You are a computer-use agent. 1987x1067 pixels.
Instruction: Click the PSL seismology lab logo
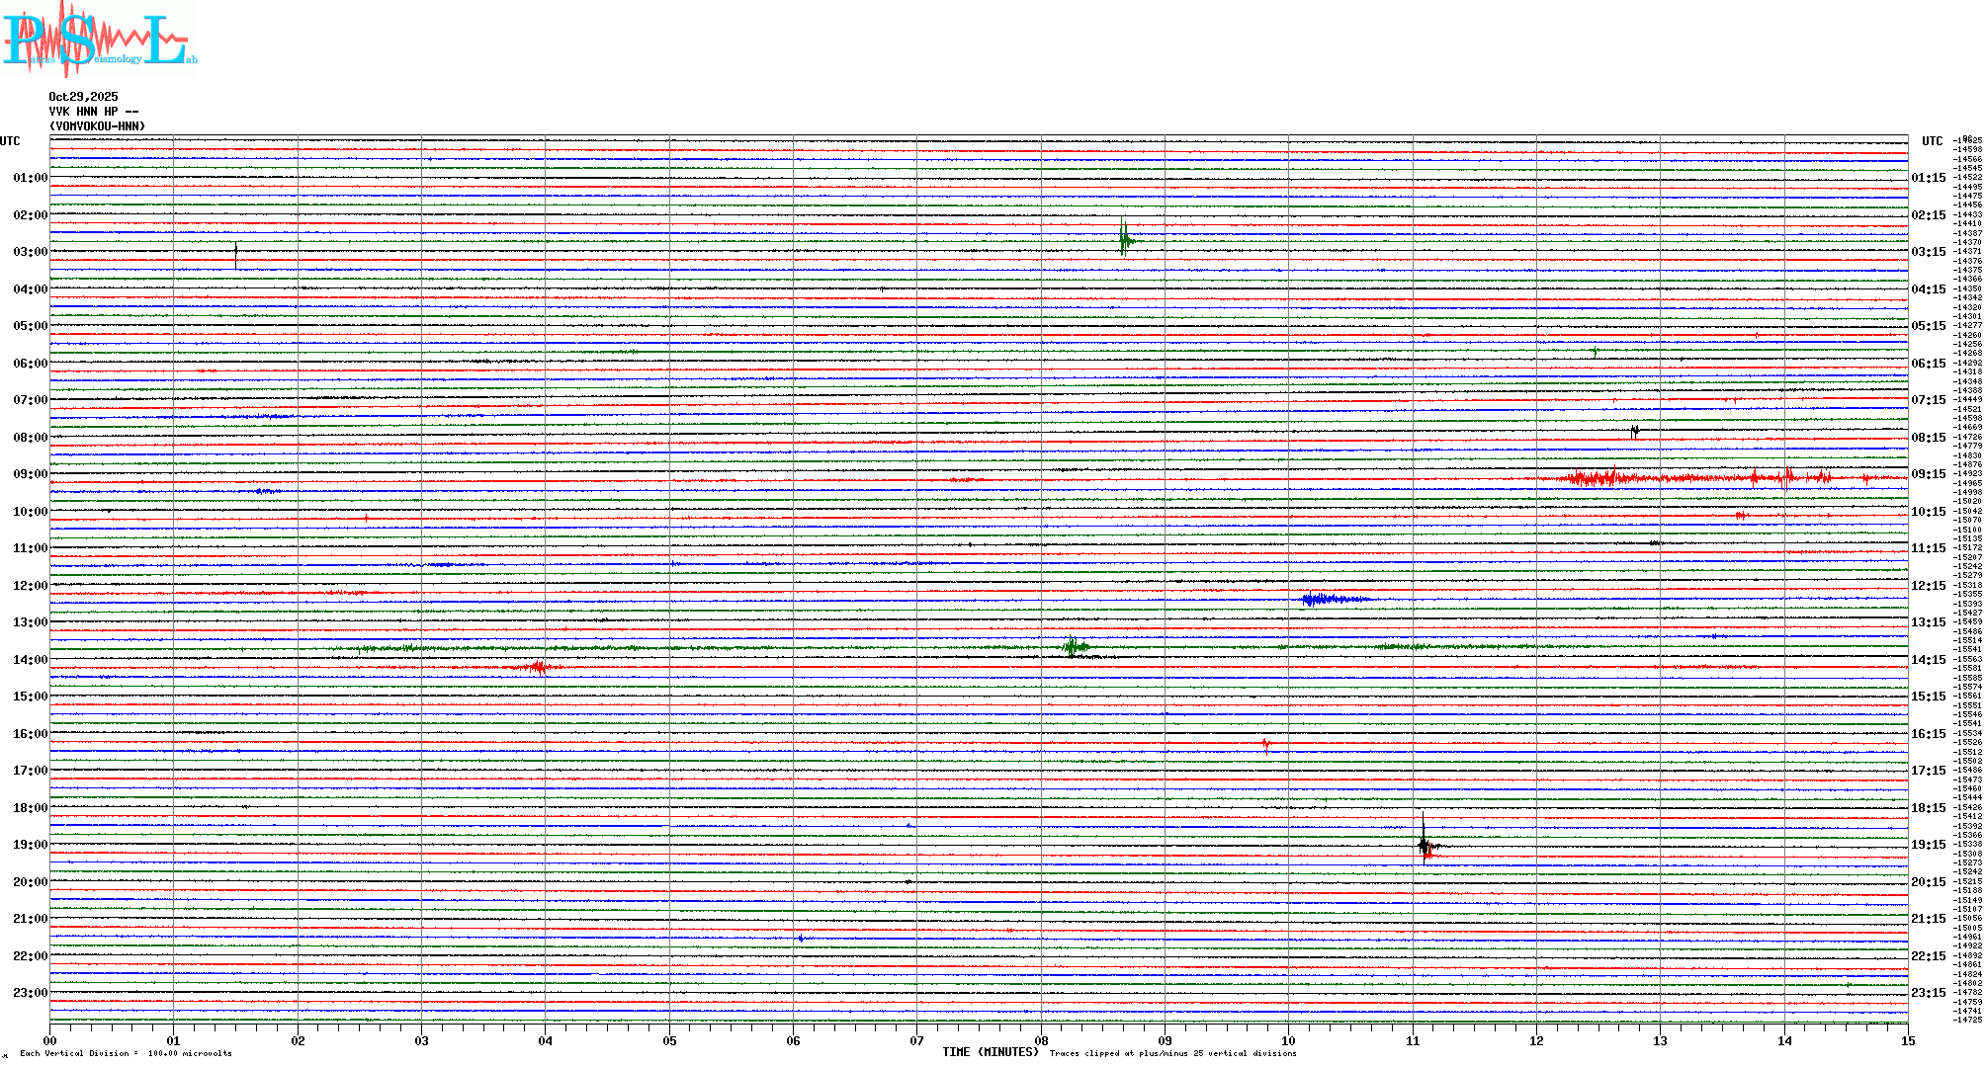click(99, 40)
